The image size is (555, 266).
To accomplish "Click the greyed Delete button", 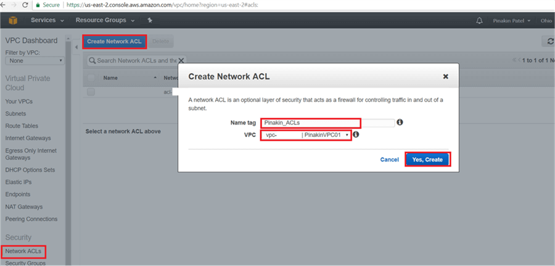I will pos(161,41).
